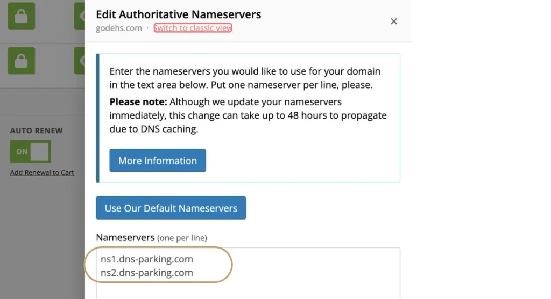Viewport: 551px width, 299px height.
Task: Click the 'Switch to classic view' link
Action: coord(193,28)
